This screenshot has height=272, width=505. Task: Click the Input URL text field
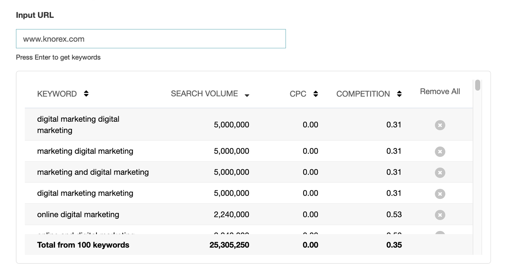click(x=150, y=39)
